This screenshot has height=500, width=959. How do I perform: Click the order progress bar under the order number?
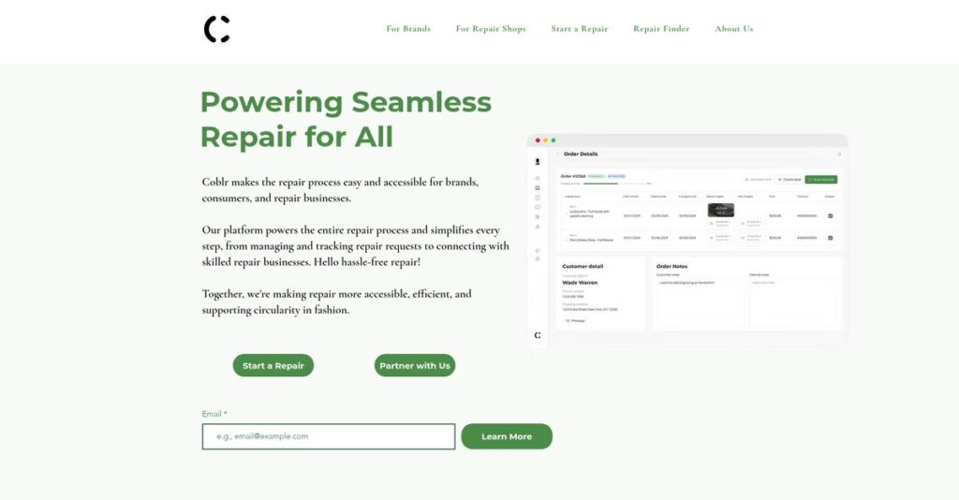coord(614,184)
